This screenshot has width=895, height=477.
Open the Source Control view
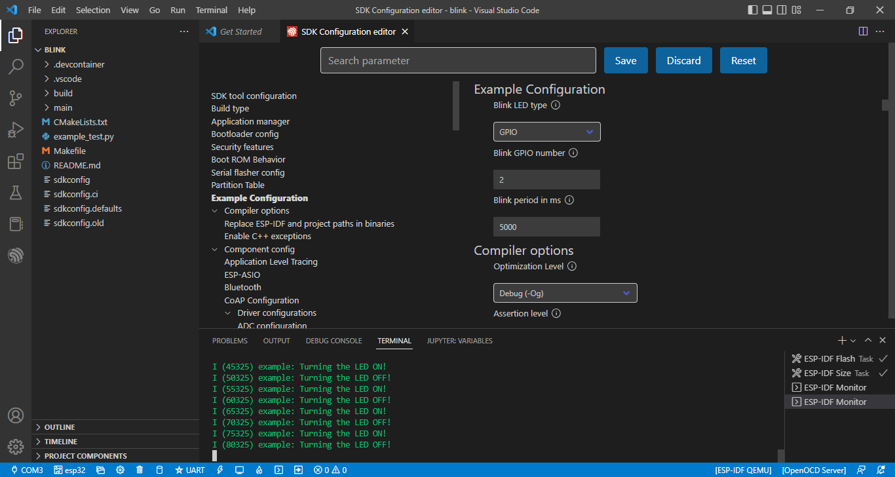(x=16, y=98)
